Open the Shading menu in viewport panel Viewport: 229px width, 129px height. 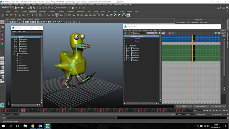pos(13,20)
